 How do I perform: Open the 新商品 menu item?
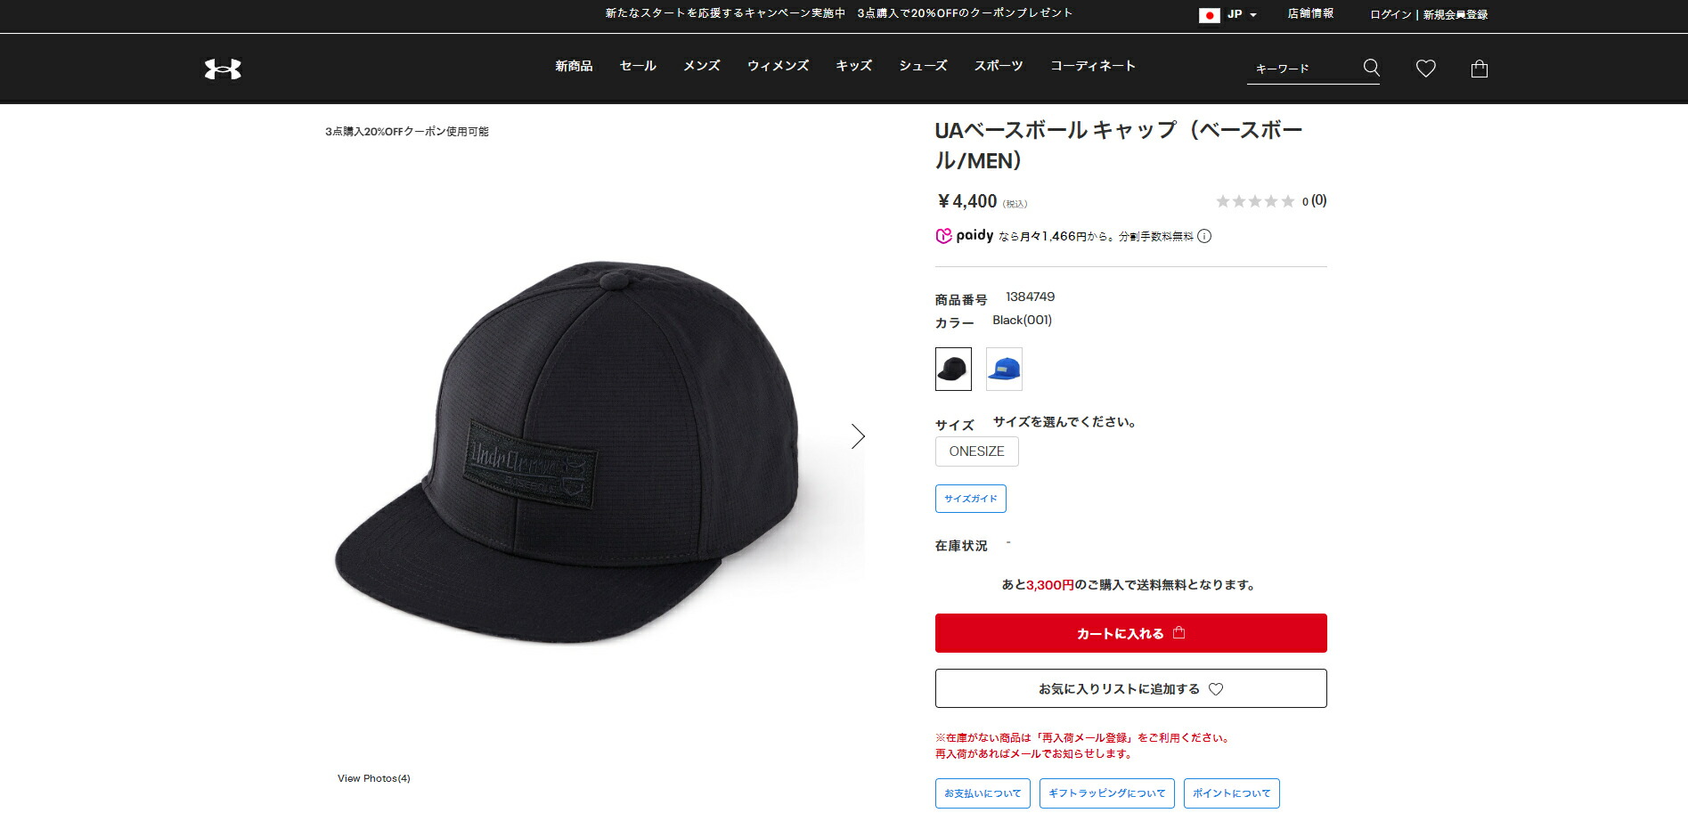pos(574,66)
